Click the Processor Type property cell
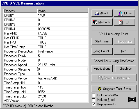Viewport: 139px width, 109px height. click(20, 74)
